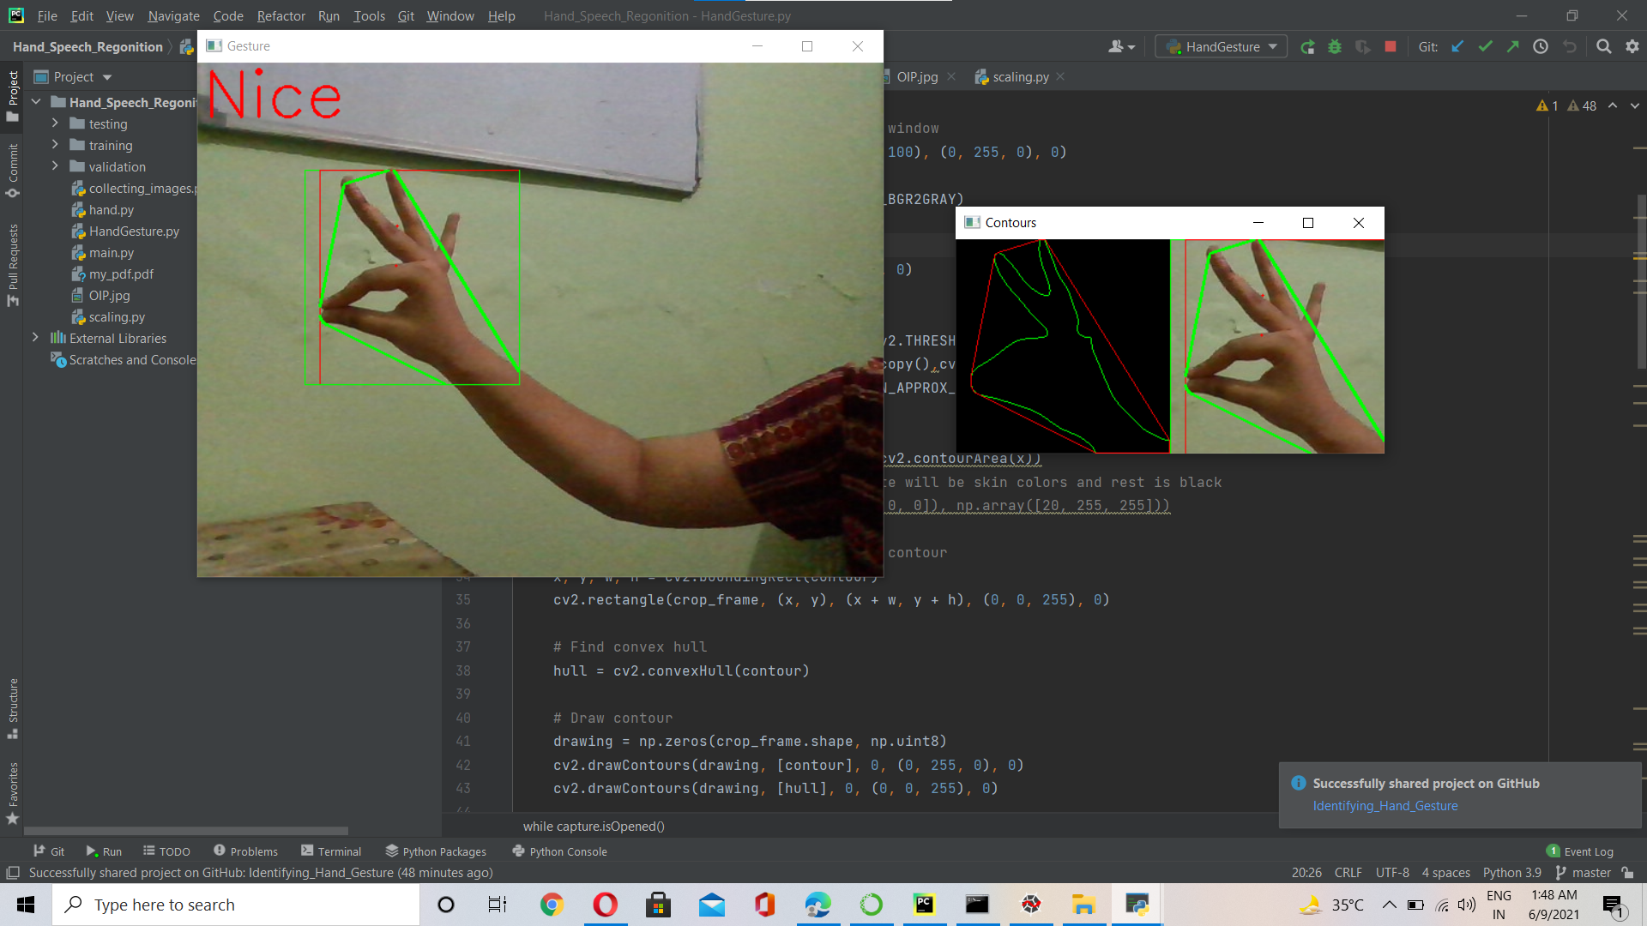Open the Python Packages tool window
Viewport: 1647px width, 926px height.
[x=436, y=851]
